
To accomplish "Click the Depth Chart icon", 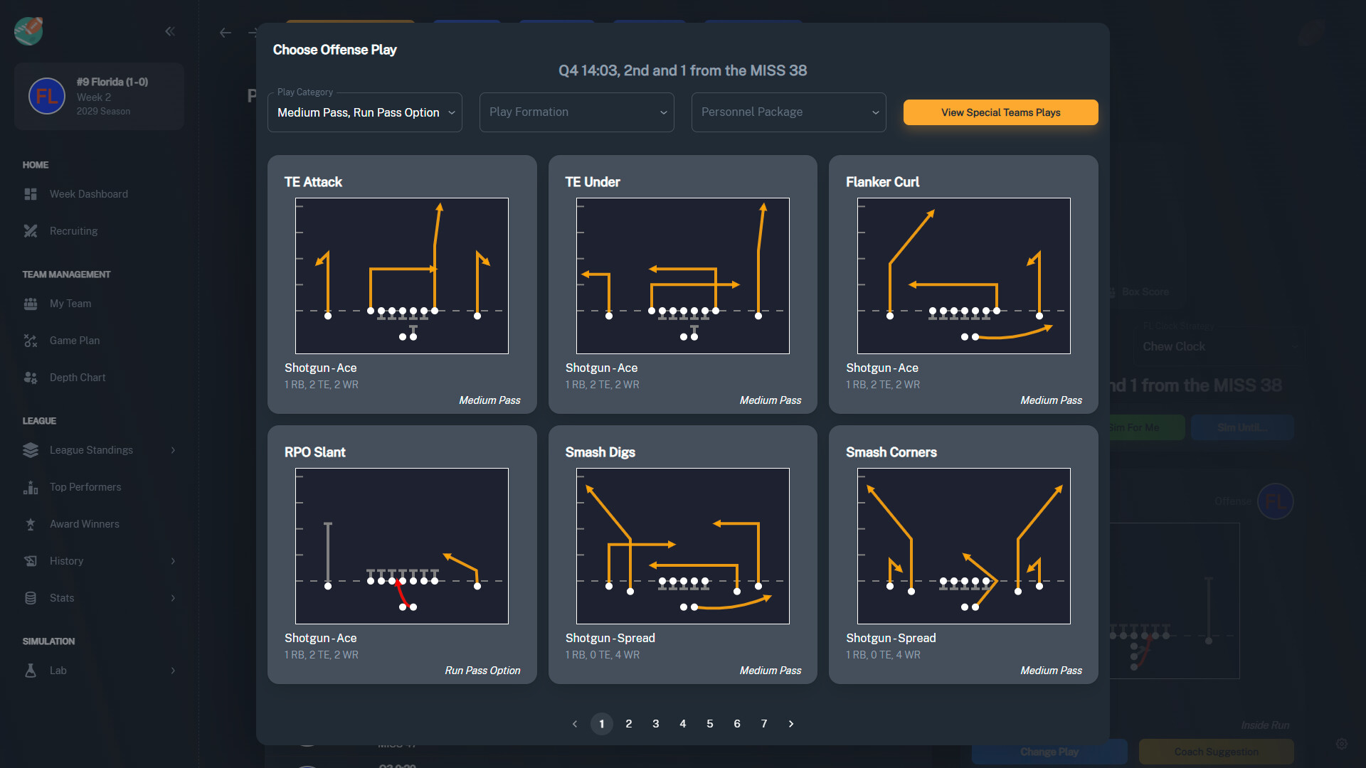I will (31, 377).
